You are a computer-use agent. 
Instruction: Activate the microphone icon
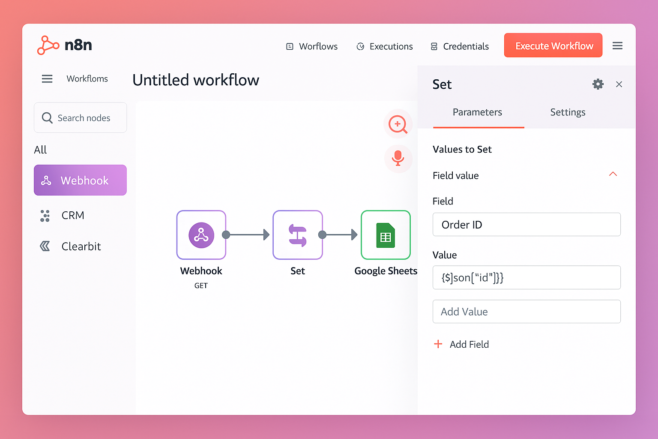[398, 158]
